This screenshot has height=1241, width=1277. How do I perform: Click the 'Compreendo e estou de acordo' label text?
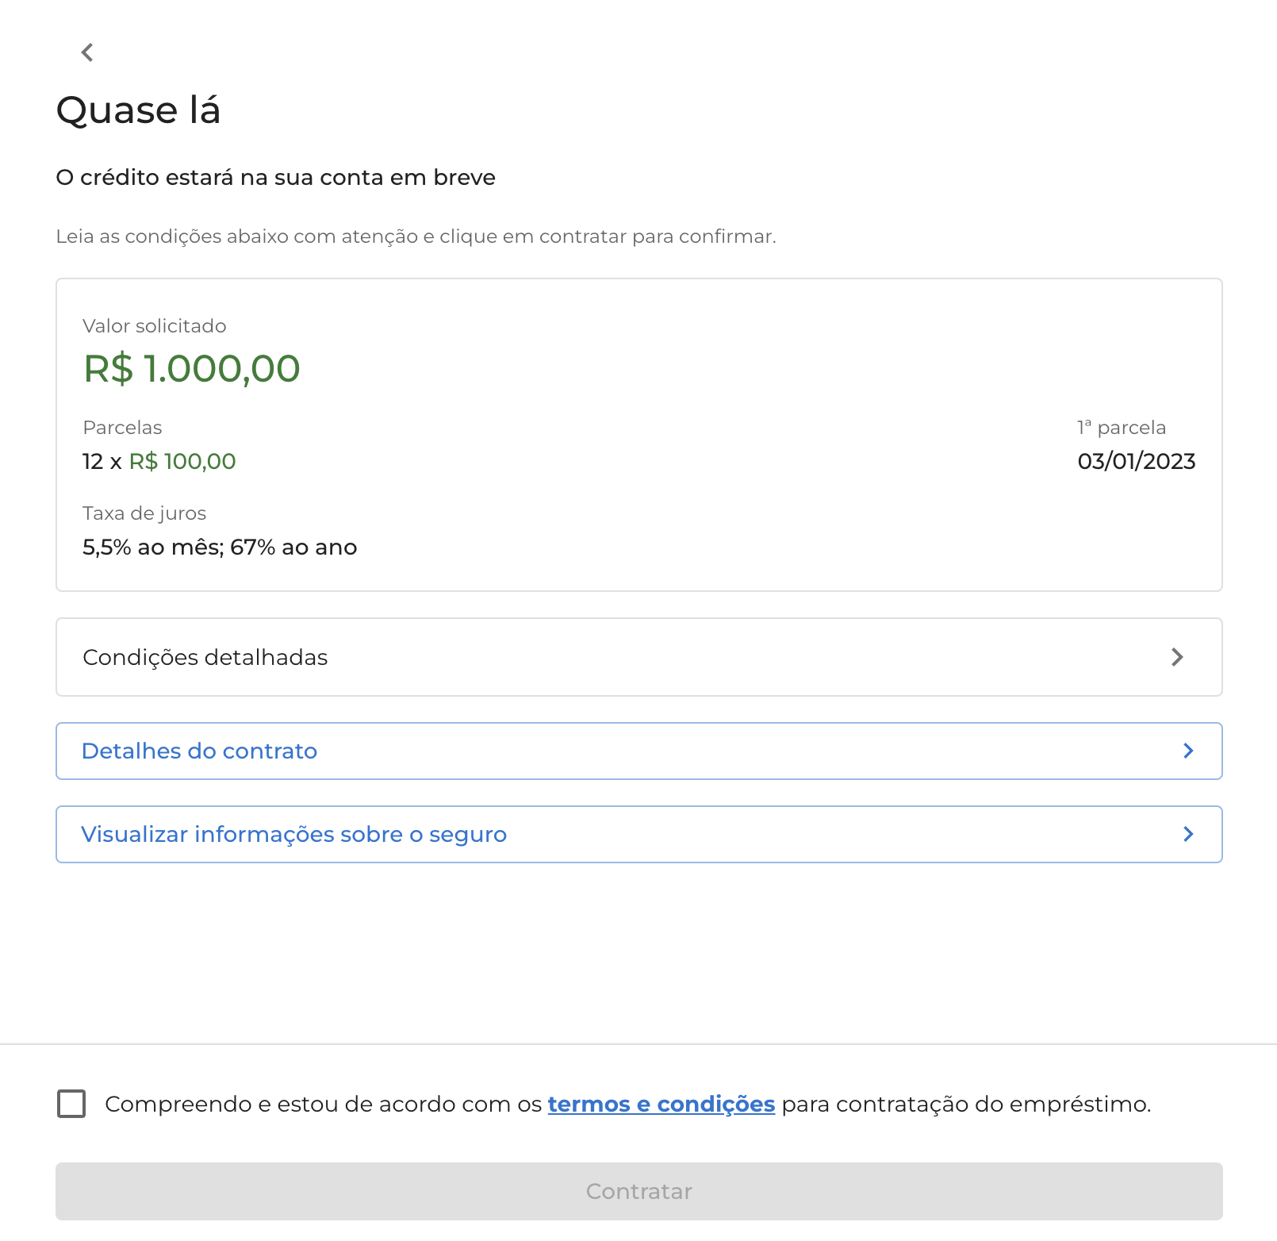click(x=323, y=1104)
